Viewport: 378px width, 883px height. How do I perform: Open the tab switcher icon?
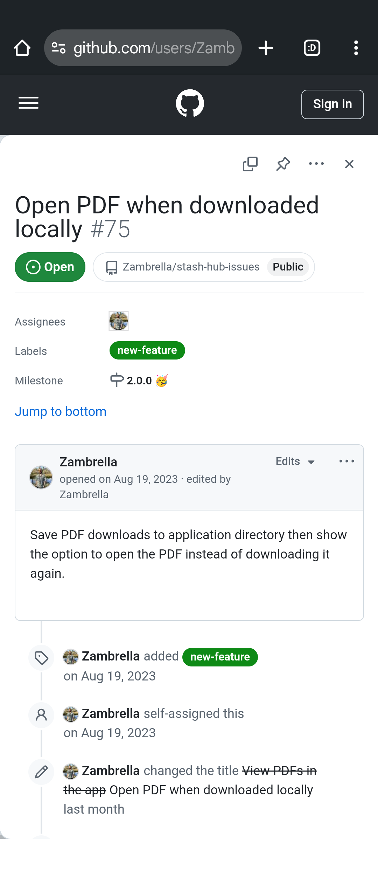[x=312, y=48]
